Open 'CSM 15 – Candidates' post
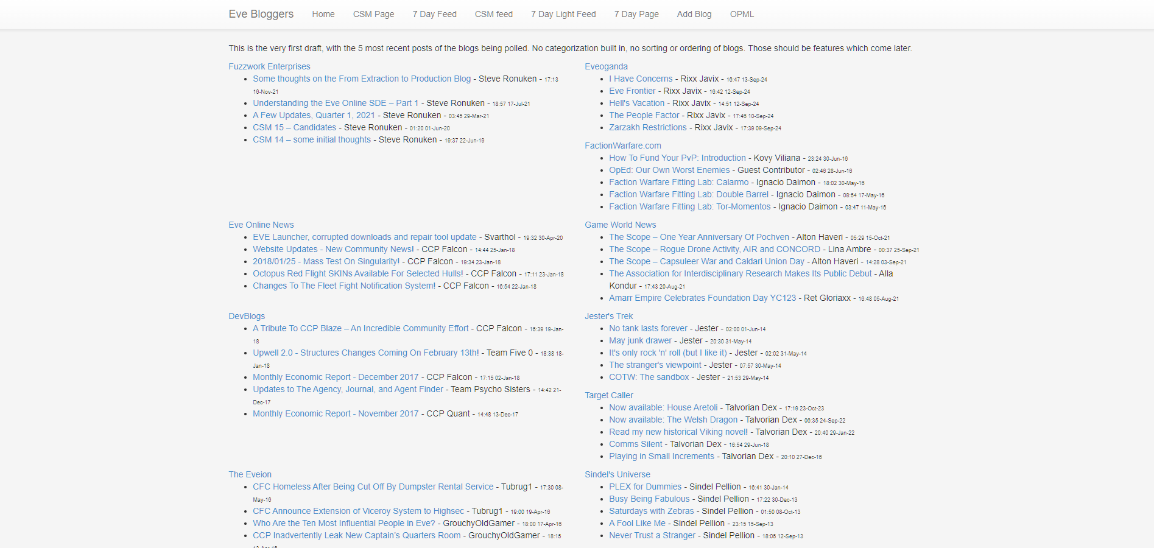The image size is (1154, 548). [294, 127]
